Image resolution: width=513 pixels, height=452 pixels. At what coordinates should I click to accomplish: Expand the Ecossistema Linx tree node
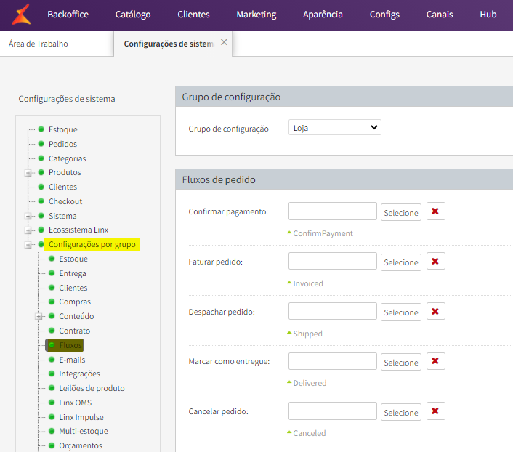click(28, 230)
